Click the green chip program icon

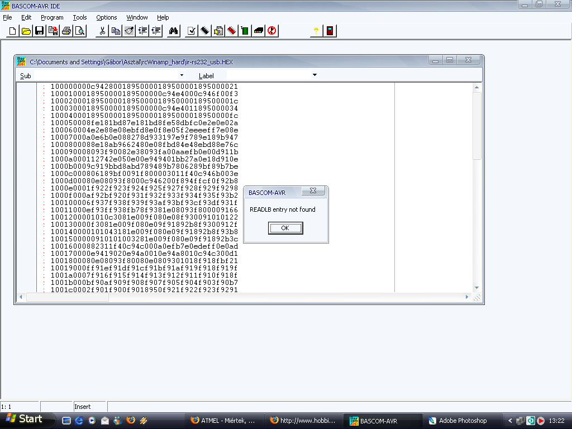(245, 31)
